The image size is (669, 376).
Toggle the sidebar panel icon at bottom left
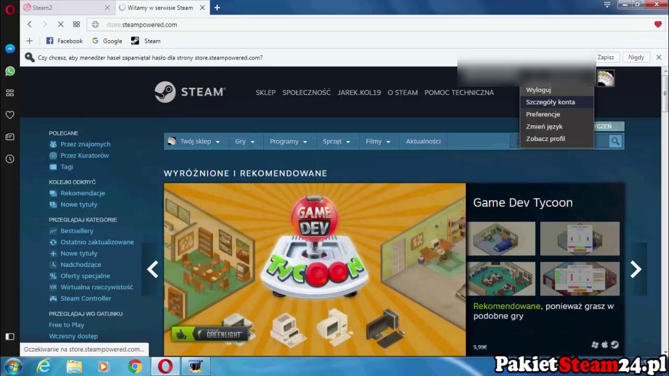click(x=10, y=337)
